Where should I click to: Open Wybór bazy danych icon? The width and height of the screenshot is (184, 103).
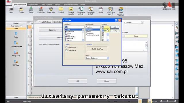pyautogui.click(x=111, y=9)
